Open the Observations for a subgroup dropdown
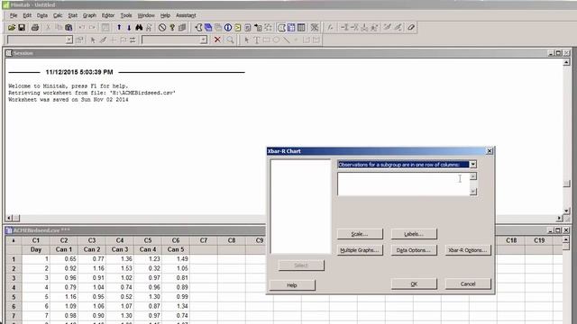 pyautogui.click(x=472, y=165)
